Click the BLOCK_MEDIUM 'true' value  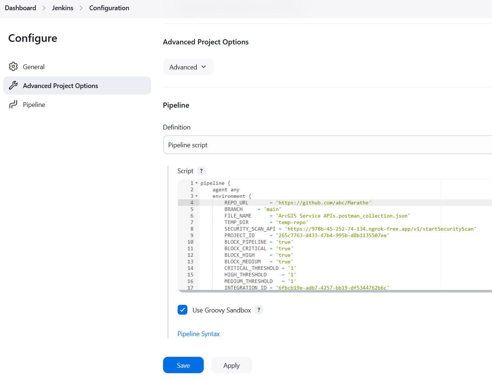coord(285,262)
